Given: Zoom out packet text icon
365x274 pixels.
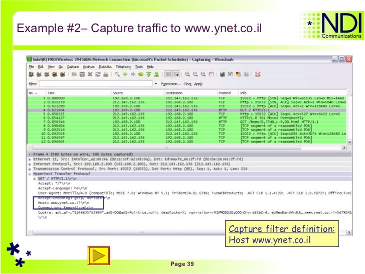Looking at the screenshot, I should [196, 74].
